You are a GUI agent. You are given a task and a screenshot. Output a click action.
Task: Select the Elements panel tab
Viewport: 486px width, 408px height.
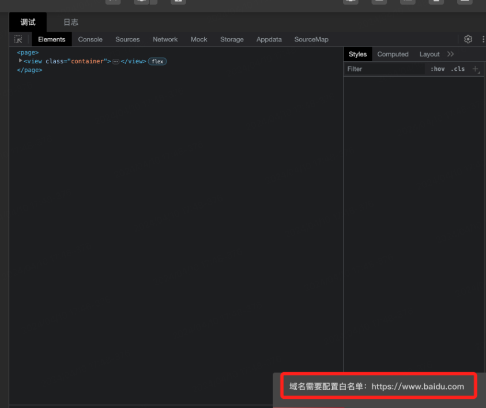(52, 39)
